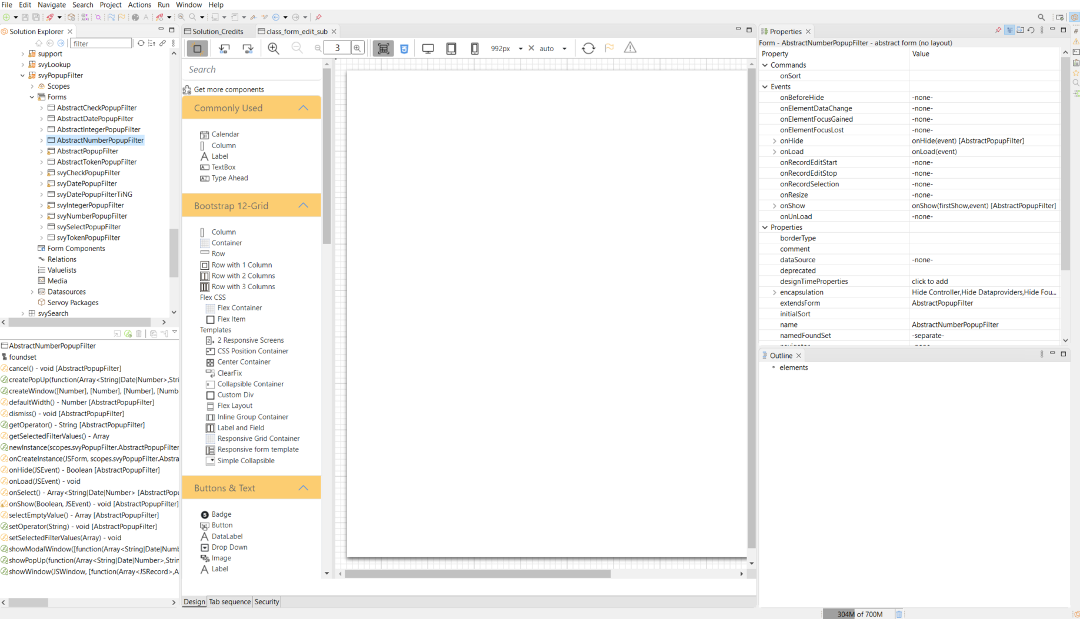Switch to the Security tab
Viewport: 1080px width, 619px height.
[266, 601]
